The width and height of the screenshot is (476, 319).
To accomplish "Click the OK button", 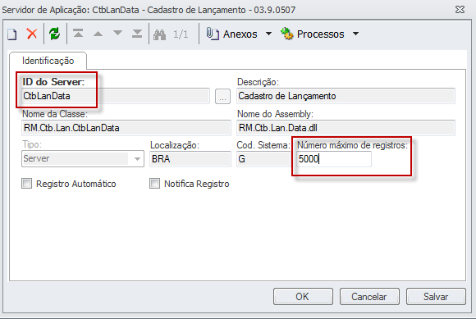I will tap(303, 296).
